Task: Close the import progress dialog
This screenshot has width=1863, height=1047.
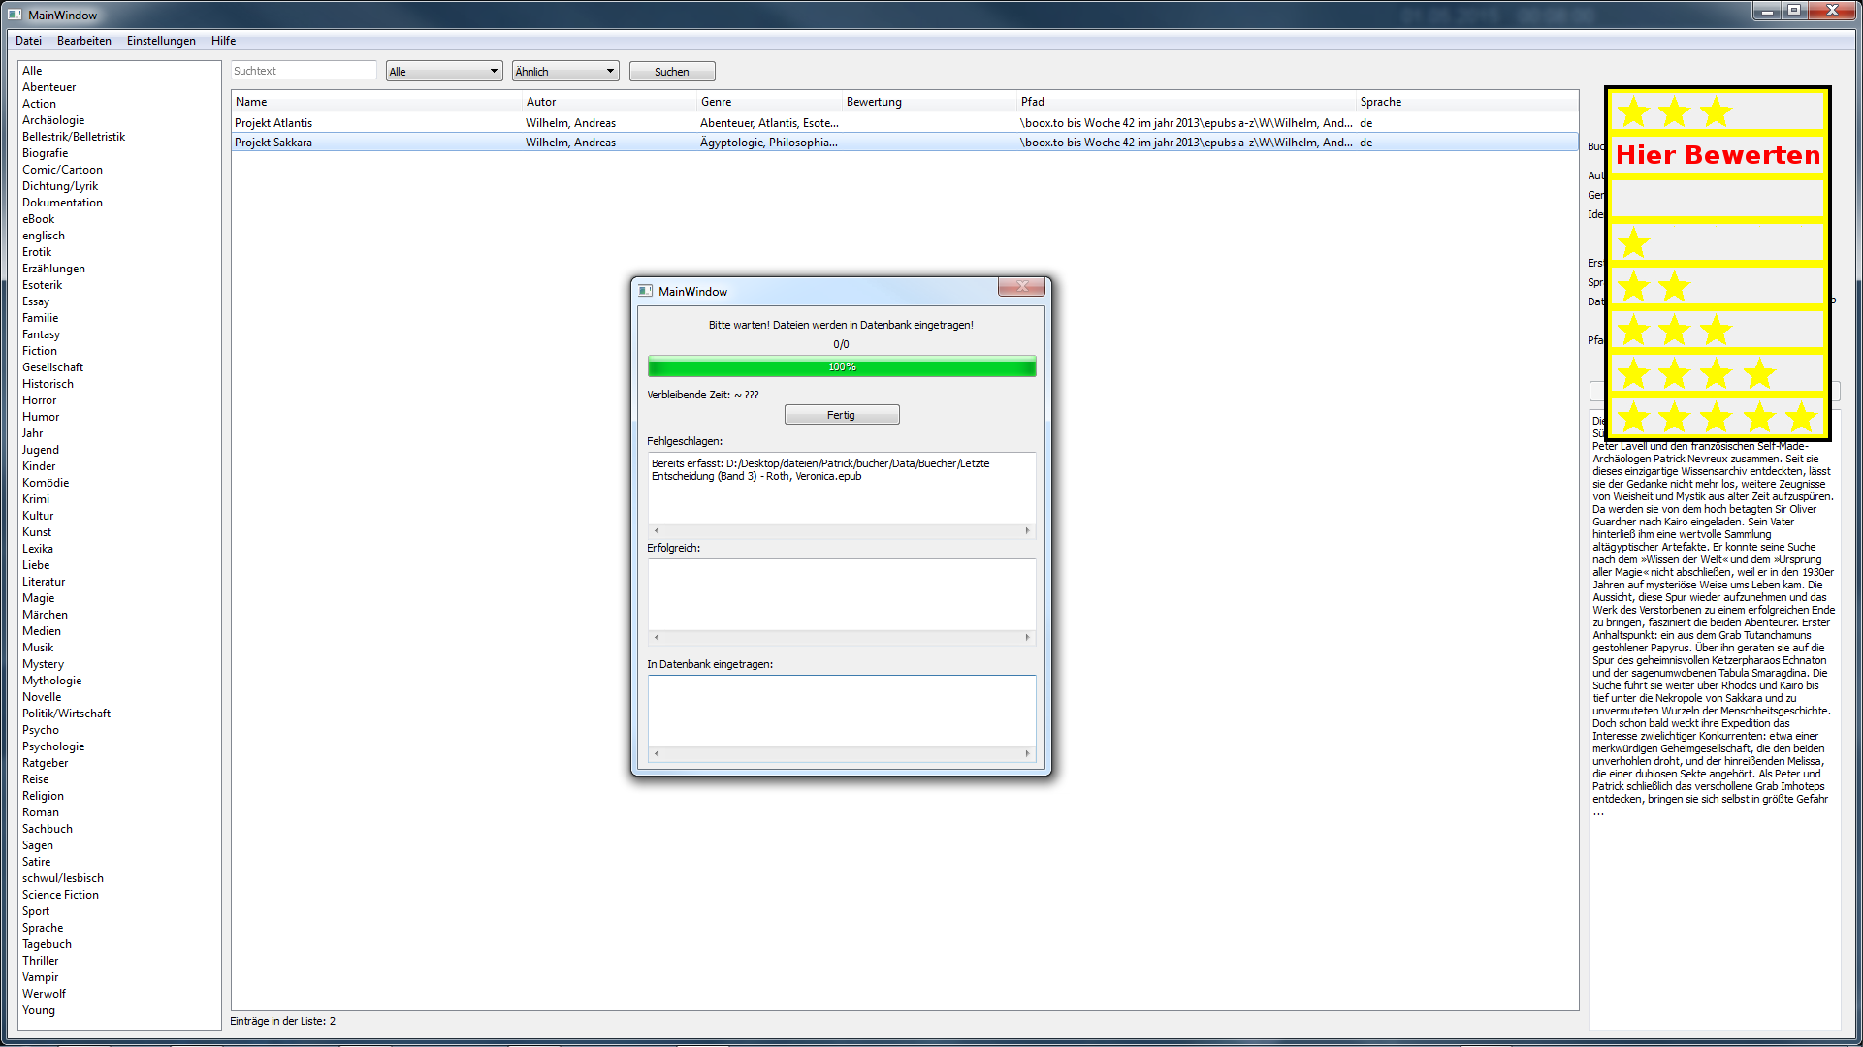Action: (1021, 286)
